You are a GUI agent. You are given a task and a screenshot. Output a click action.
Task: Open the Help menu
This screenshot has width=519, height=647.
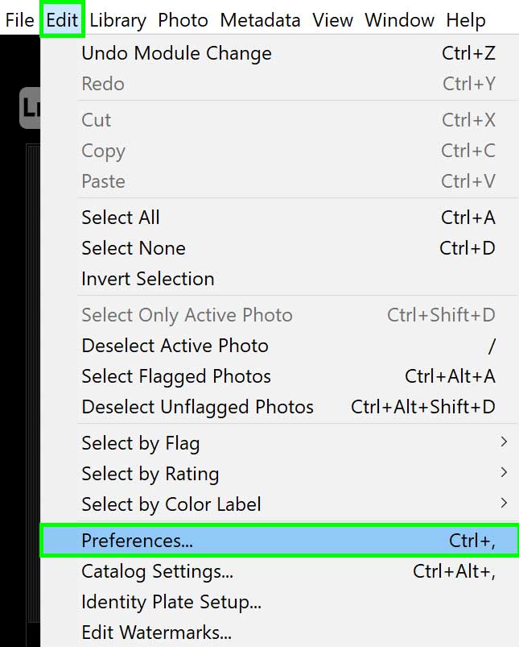tap(466, 20)
